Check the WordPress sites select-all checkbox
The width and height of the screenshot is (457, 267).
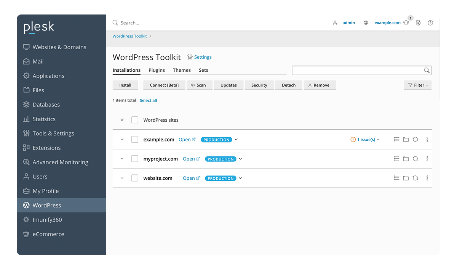[134, 120]
